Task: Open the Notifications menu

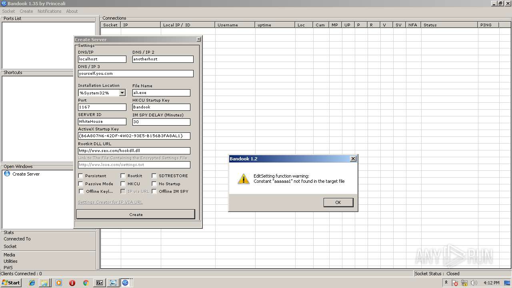Action: pyautogui.click(x=49, y=11)
